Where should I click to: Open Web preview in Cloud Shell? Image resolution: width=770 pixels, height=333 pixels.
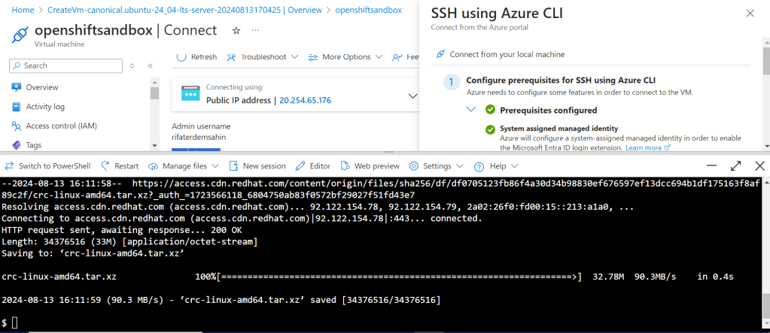click(x=370, y=166)
